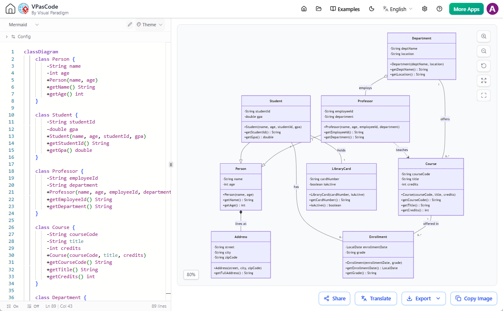Toggle dark mode moon icon
503x311 pixels.
[x=372, y=9]
